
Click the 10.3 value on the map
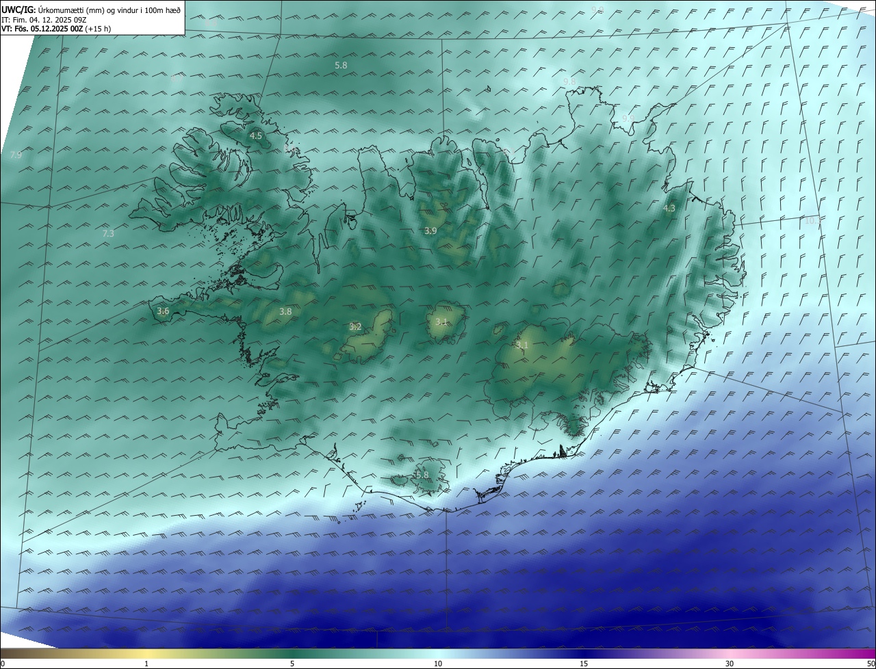tap(812, 220)
